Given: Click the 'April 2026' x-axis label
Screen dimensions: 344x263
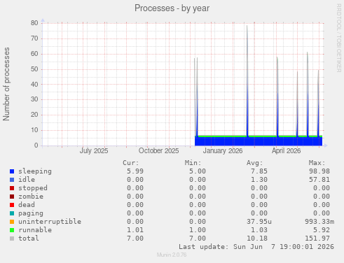Looking at the screenshot, I should (x=286, y=151).
